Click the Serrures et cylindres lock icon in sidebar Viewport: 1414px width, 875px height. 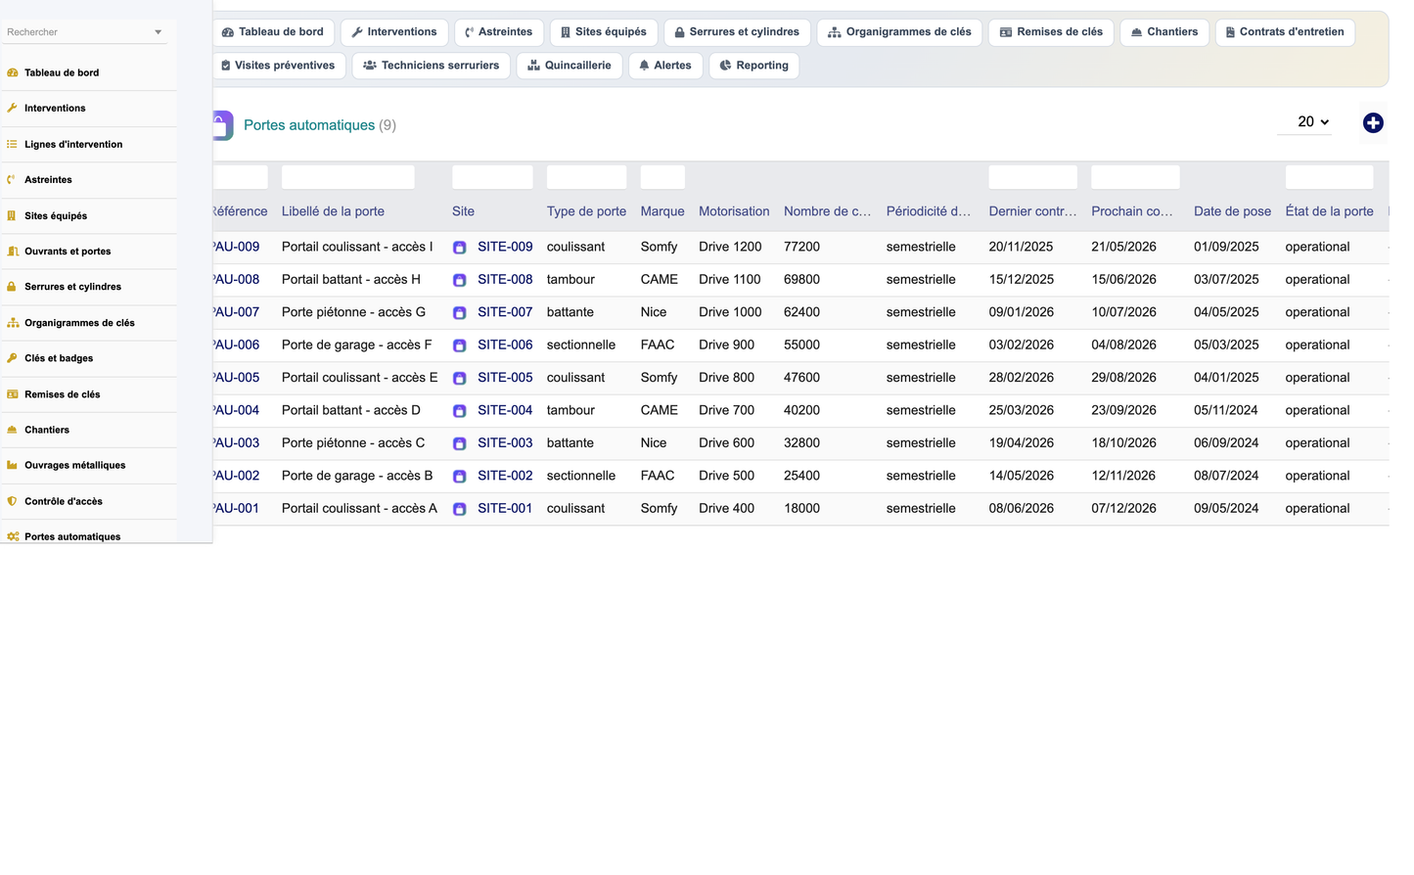click(13, 287)
